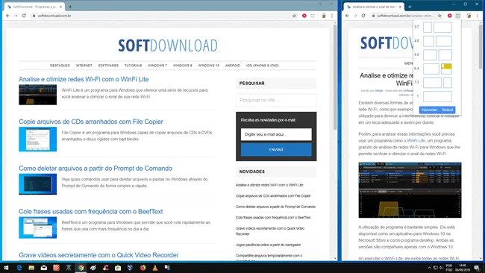Open the TUTORIAIS menu item
Screen dimensions: 485x273
tap(134, 66)
